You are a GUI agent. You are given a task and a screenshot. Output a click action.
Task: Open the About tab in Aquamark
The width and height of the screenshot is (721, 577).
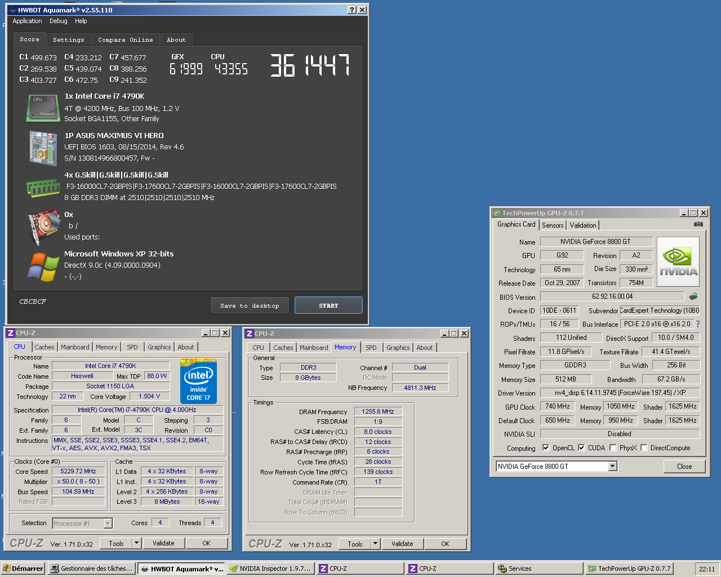tap(176, 39)
